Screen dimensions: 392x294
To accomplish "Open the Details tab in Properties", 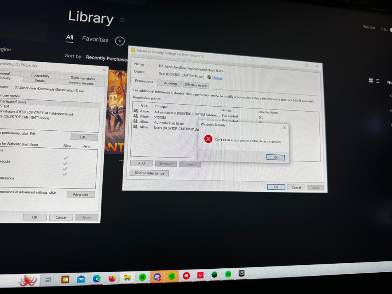I will coord(40,81).
